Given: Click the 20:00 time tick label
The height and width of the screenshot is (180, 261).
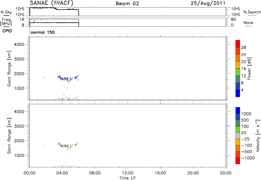Looking at the screenshot, I should 193,173.
